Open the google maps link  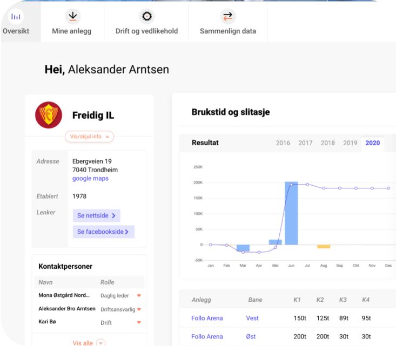pos(90,179)
